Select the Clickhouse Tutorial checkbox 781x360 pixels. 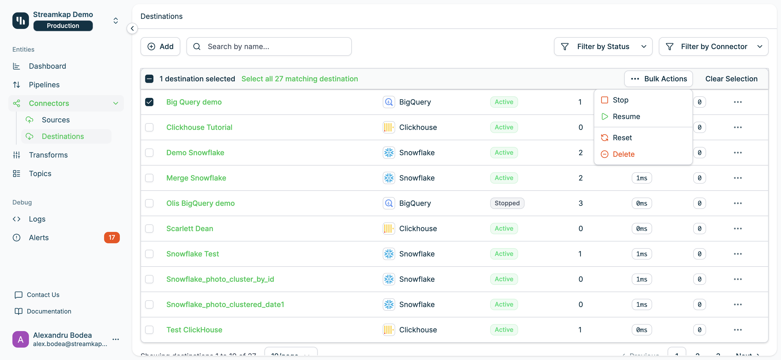coord(149,127)
